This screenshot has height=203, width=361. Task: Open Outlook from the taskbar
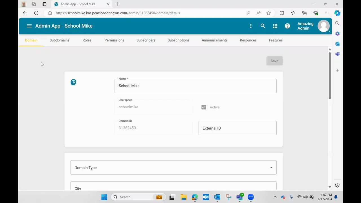tap(217, 197)
